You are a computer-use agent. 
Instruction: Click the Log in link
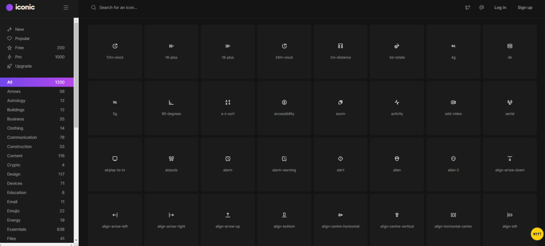[x=500, y=7]
